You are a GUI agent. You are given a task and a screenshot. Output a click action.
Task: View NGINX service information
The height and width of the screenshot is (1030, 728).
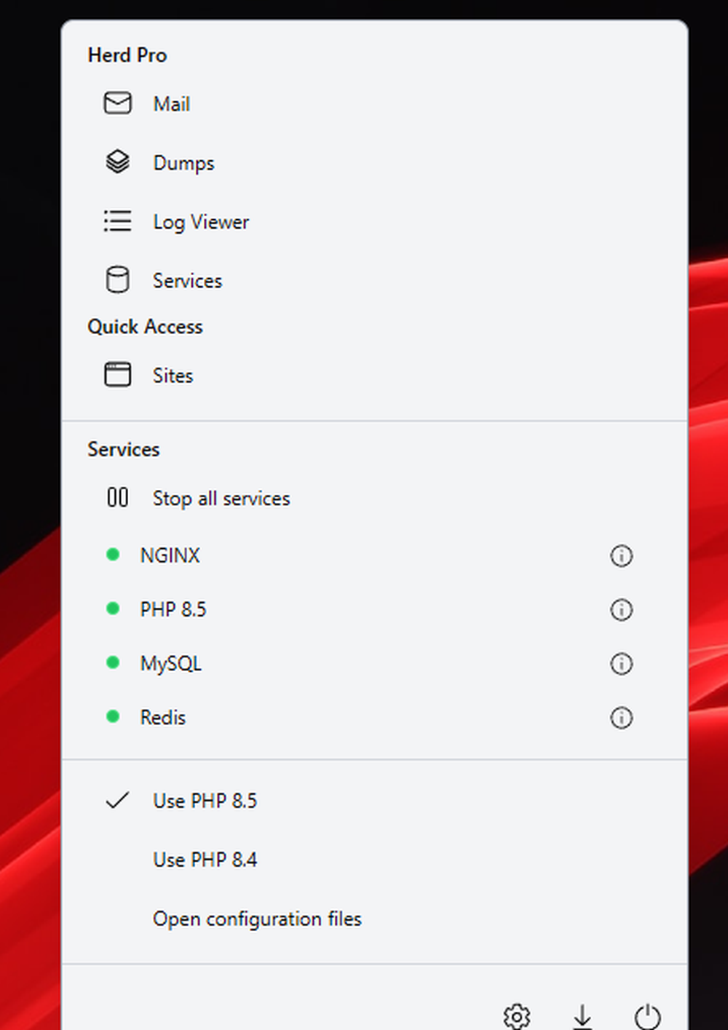click(x=621, y=555)
